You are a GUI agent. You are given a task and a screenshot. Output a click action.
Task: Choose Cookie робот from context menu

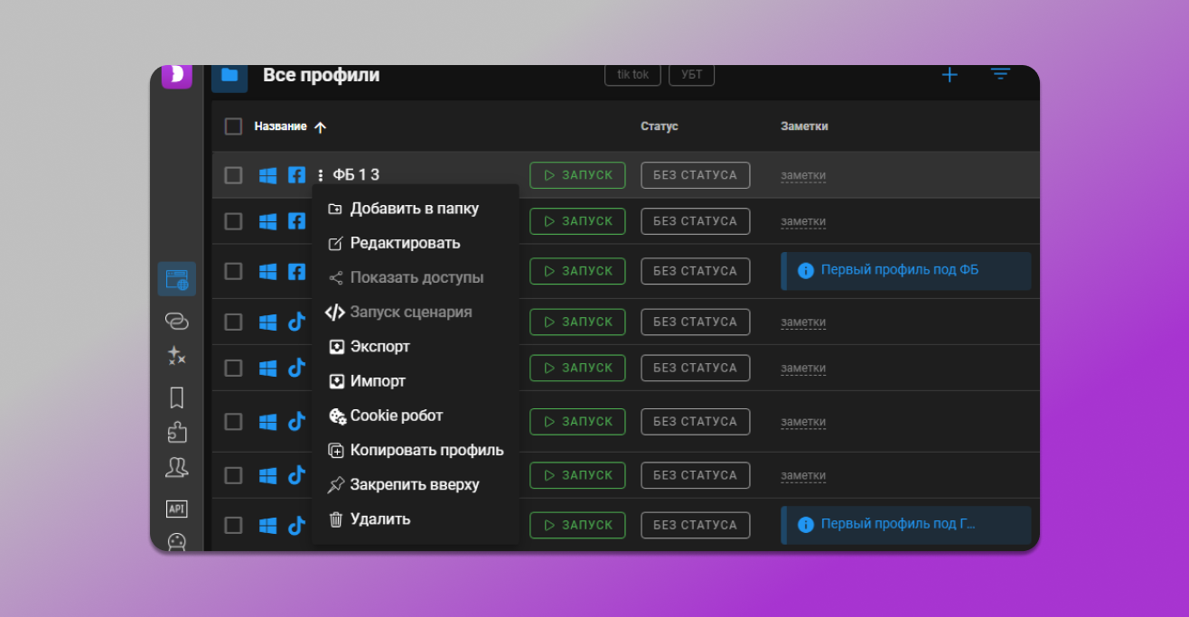(396, 416)
